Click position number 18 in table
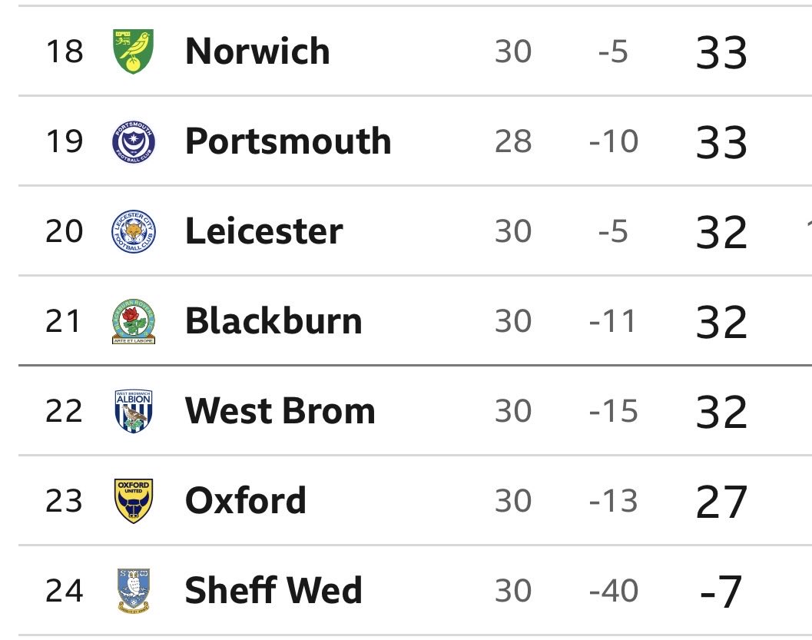 pyautogui.click(x=65, y=51)
